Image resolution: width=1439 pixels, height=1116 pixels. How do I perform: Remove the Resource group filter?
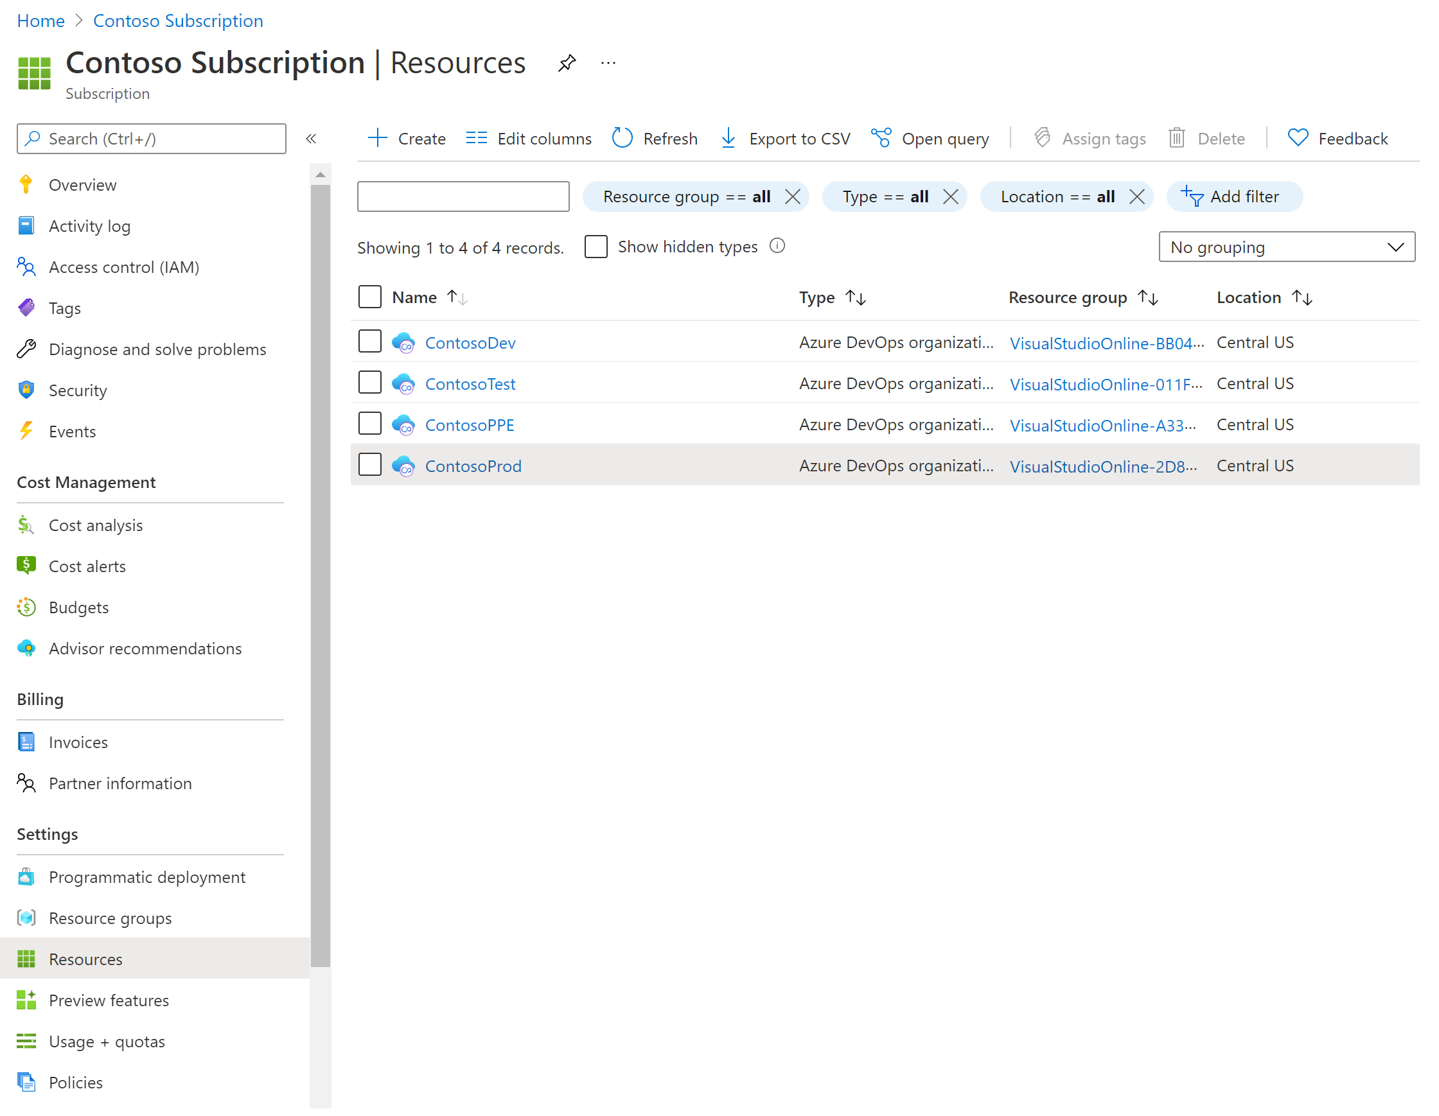click(x=793, y=196)
